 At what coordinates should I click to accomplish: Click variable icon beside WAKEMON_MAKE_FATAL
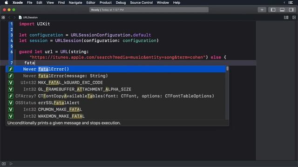[x=11, y=116]
